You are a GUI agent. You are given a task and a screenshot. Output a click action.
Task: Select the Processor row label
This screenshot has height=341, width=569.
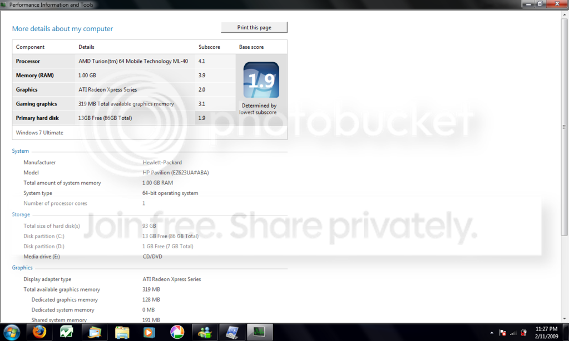(x=28, y=61)
